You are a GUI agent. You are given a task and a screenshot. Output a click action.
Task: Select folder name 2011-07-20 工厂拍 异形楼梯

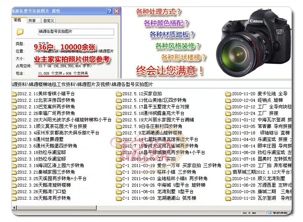(x=262, y=166)
